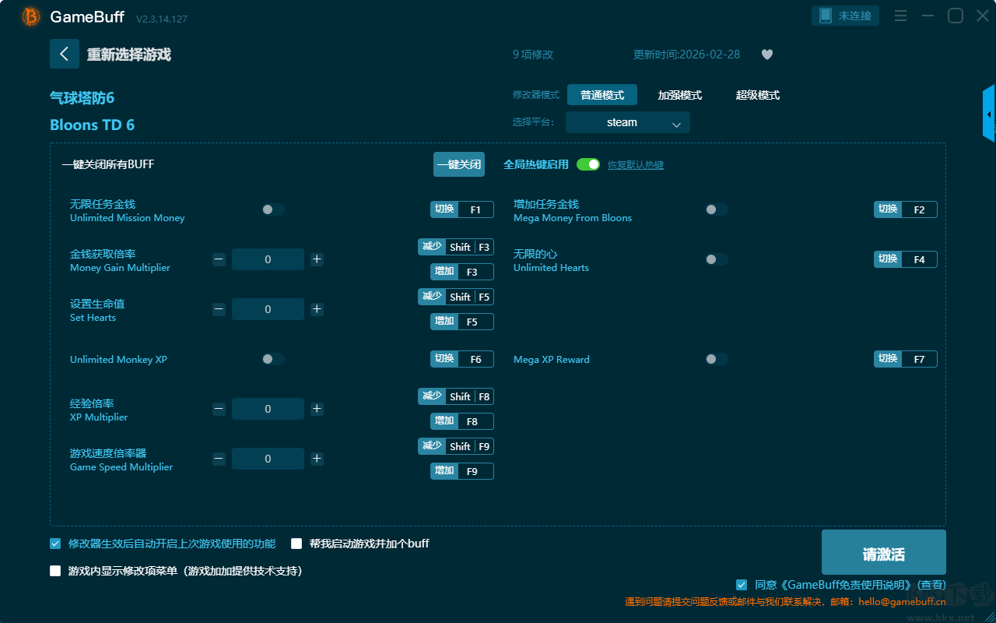Increase Money Gain Multiplier with plus

click(317, 259)
